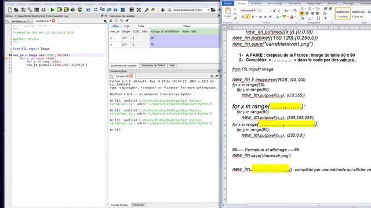This screenshot has height=208, width=371.
Task: Toggle subscript in Word
Action: pyautogui.click(x=265, y=17)
